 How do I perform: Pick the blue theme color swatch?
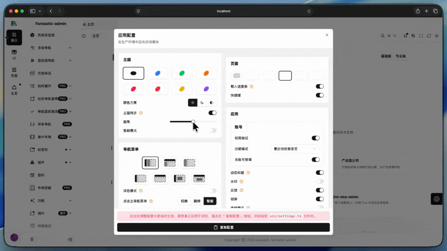pos(158,73)
